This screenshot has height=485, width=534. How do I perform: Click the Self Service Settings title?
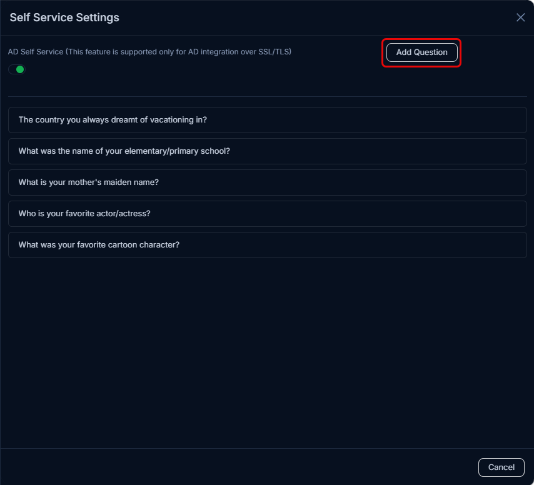click(x=64, y=17)
